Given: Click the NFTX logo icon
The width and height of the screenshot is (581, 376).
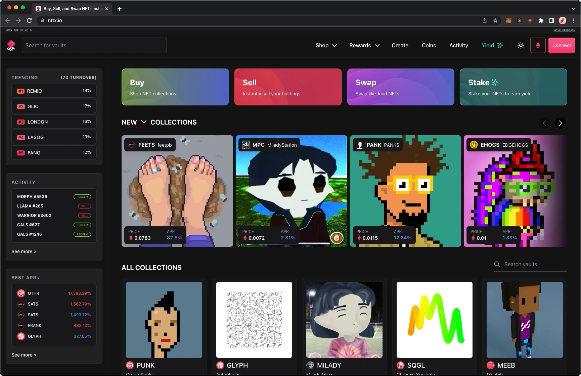Looking at the screenshot, I should tap(11, 45).
